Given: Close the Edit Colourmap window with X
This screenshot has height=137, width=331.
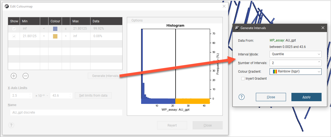Looking at the screenshot, I should (224, 6).
